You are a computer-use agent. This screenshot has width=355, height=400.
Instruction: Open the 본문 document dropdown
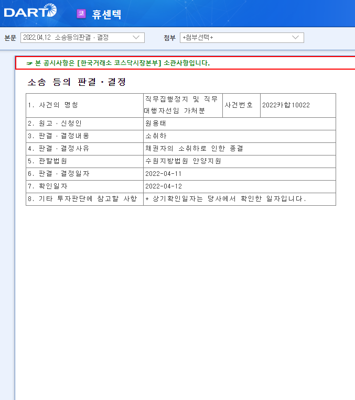82,38
